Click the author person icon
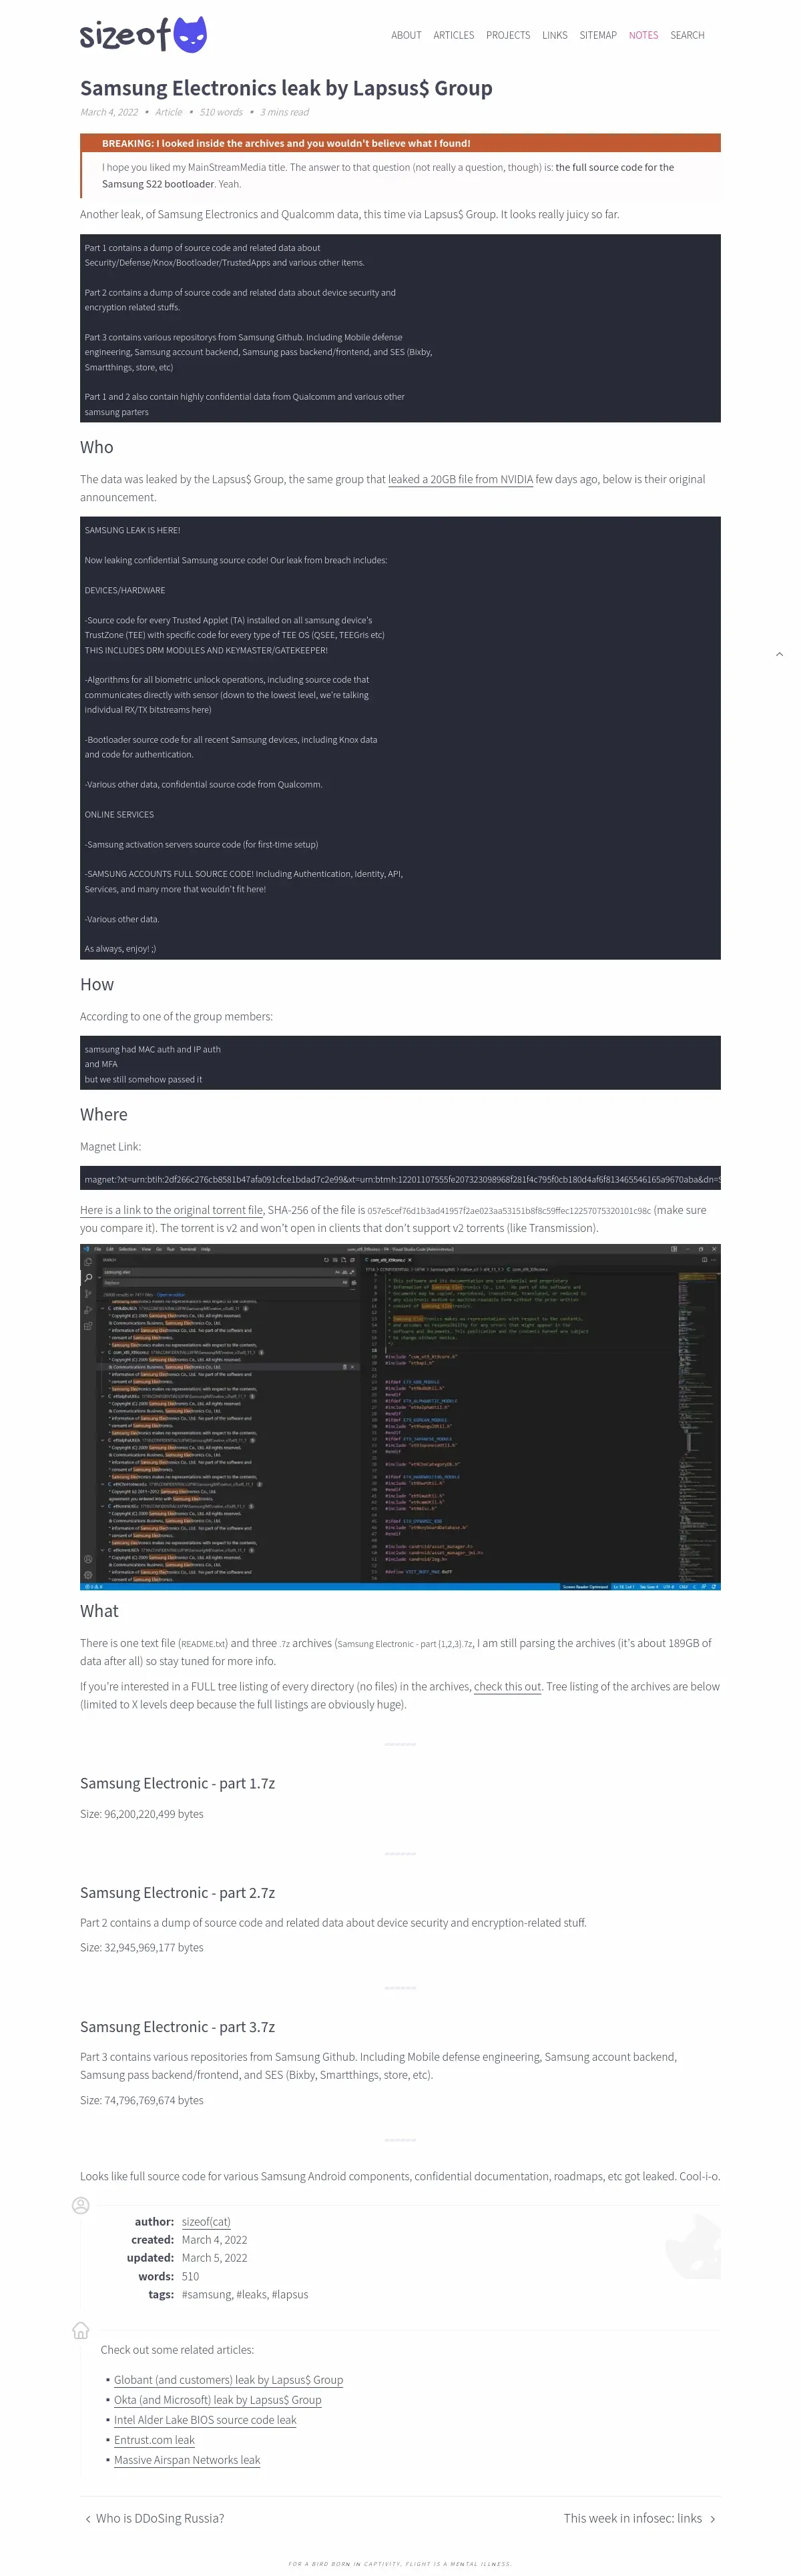 pos(81,2205)
